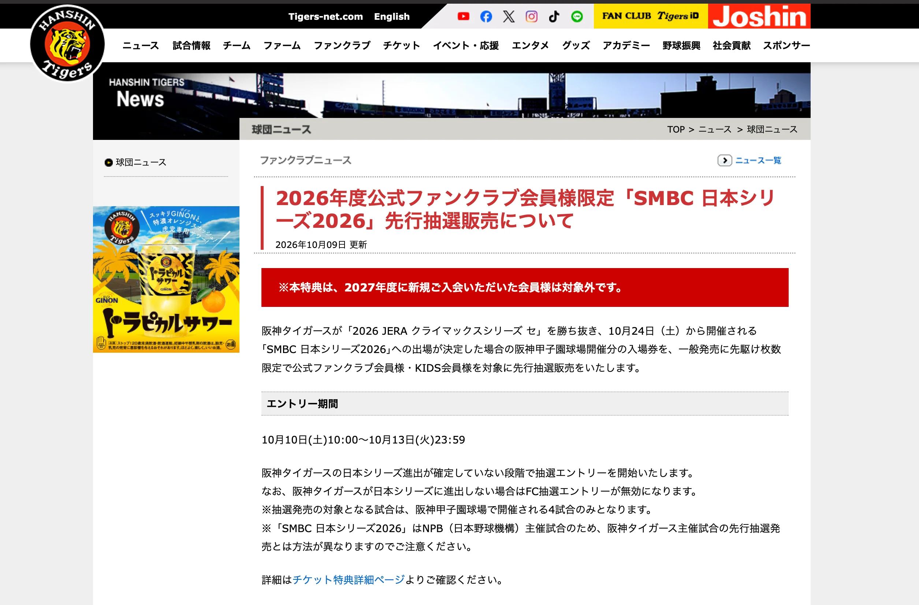Open the ファンクラブ menu
The width and height of the screenshot is (919, 605).
pos(342,45)
